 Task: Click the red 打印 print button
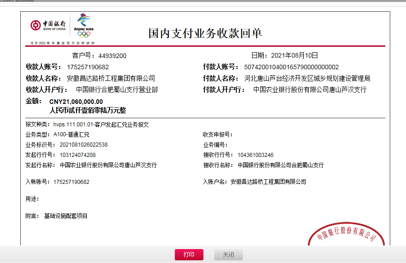[189, 255]
